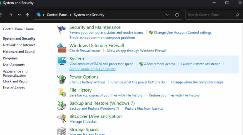243x135 pixels.
Task: Click the Windows Defender Firewall brick wall icon
Action: point(62,48)
